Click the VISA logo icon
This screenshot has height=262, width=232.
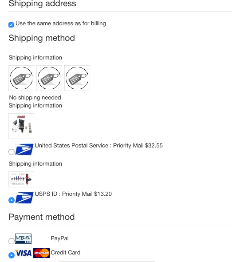click(24, 253)
